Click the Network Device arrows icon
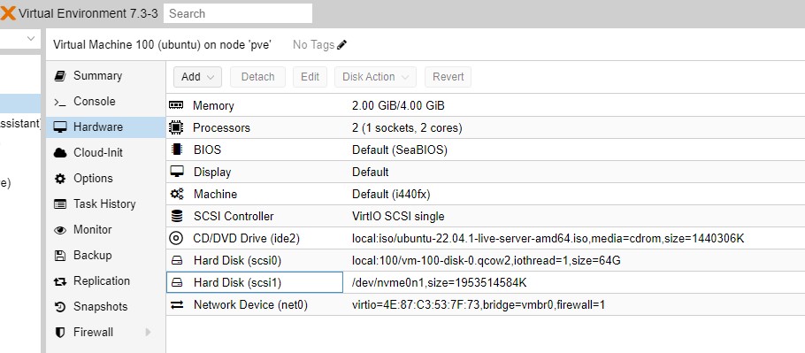 tap(177, 304)
